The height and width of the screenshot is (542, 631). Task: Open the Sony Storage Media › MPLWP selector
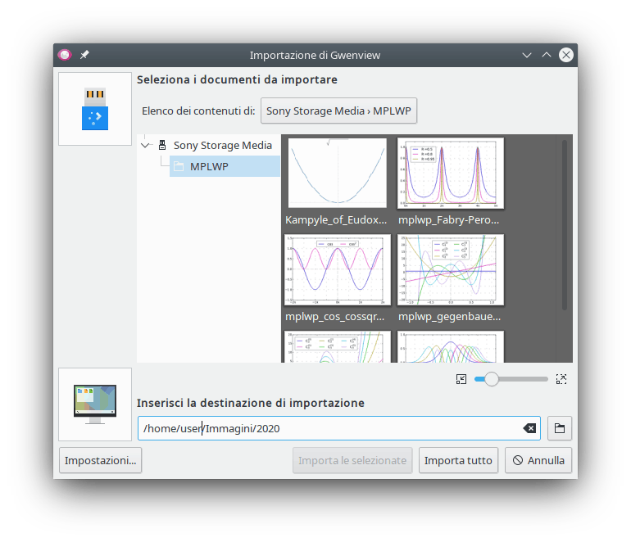coord(339,111)
